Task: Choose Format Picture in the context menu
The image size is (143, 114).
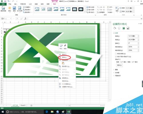Action: [67, 87]
